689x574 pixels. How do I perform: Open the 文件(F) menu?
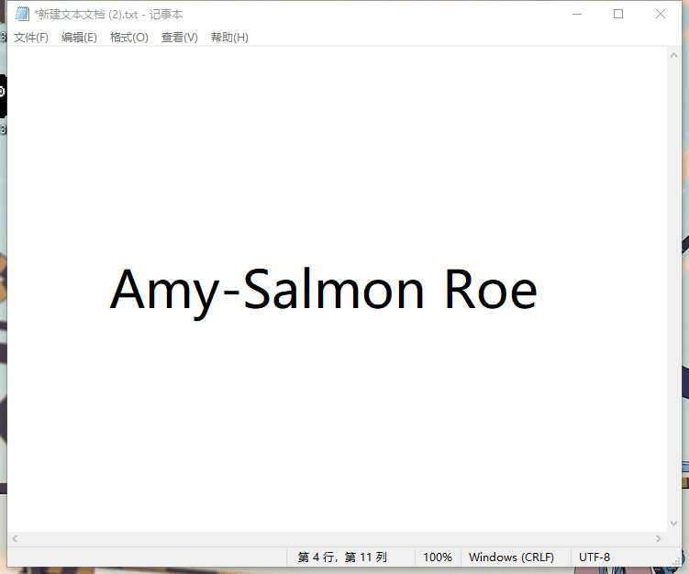[x=31, y=38]
